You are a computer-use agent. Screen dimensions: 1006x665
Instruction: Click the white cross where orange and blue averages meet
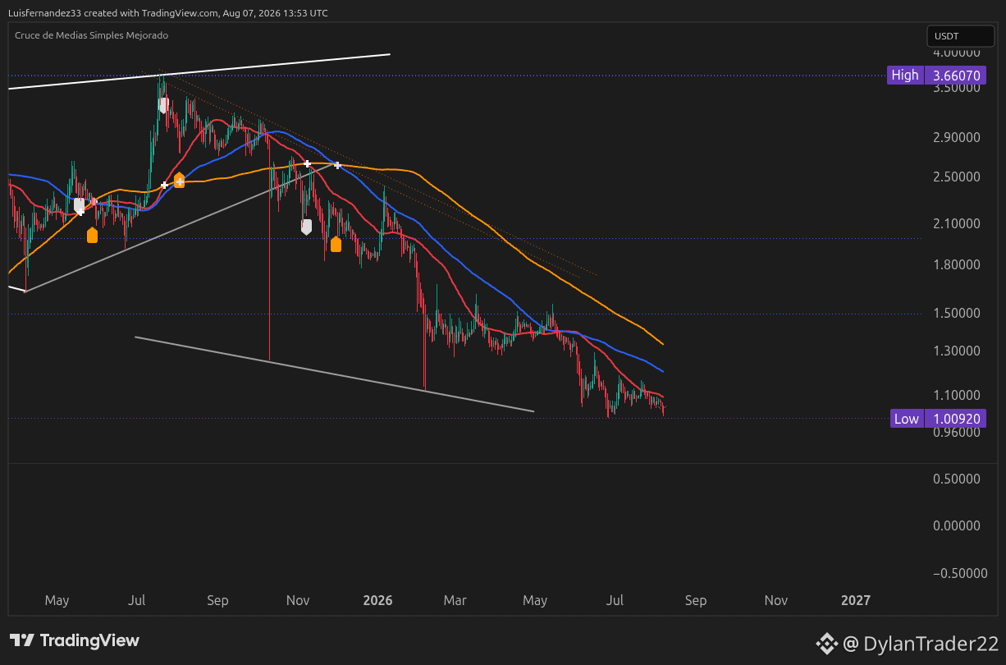(x=337, y=166)
